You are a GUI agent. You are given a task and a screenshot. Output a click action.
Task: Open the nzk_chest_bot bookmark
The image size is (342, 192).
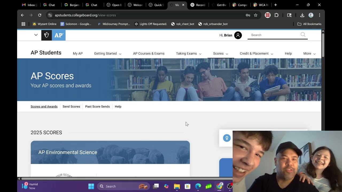pos(183,24)
